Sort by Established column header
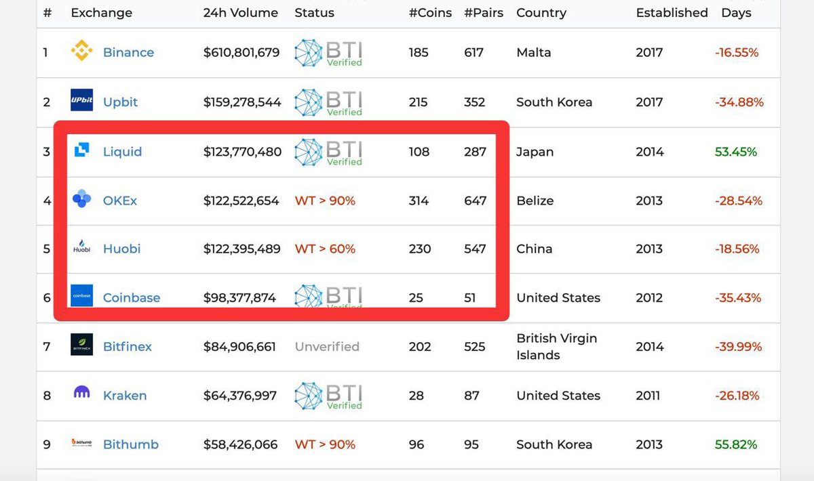Viewport: 814px width, 481px height. tap(672, 13)
